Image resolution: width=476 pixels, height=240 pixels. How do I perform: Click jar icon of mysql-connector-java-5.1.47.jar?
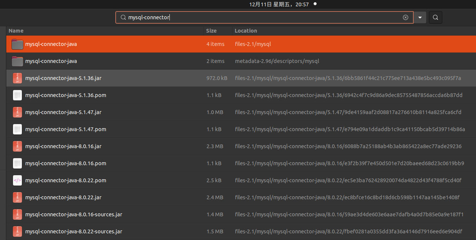(17, 112)
